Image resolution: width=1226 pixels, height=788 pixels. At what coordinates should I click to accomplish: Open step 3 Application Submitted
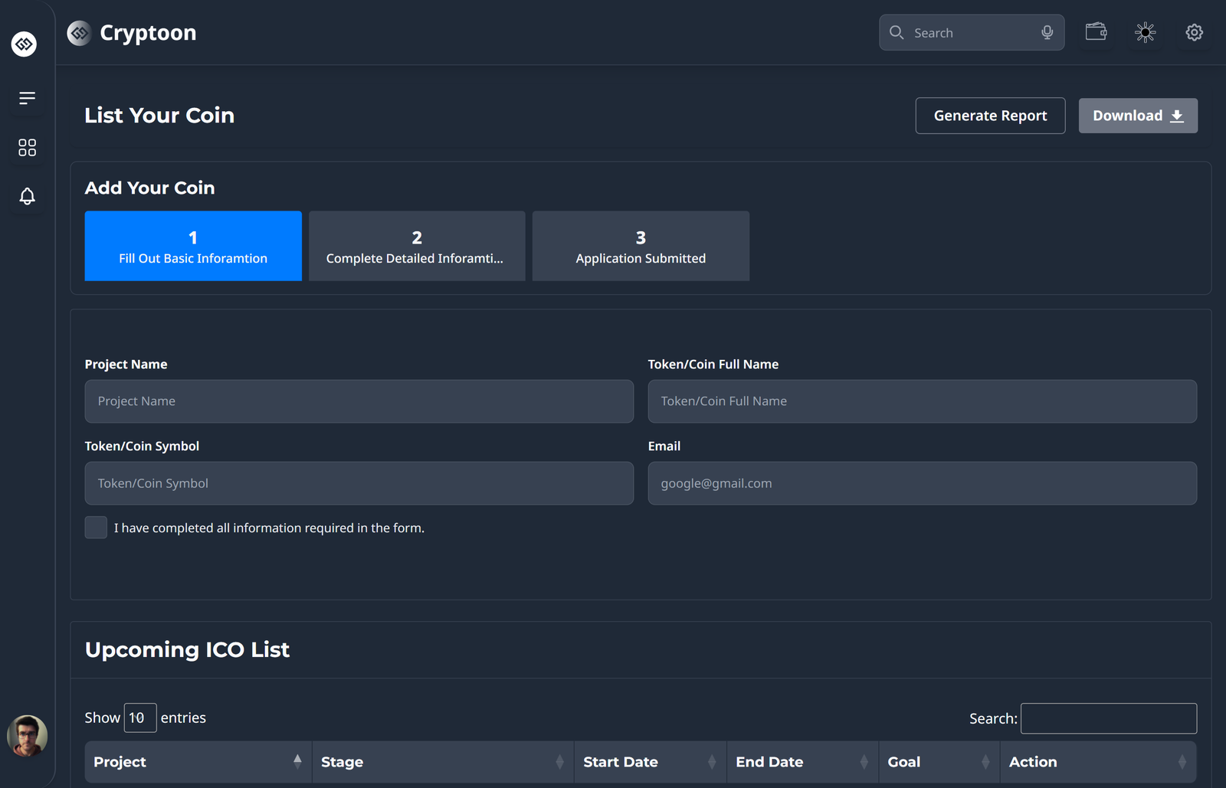click(640, 246)
